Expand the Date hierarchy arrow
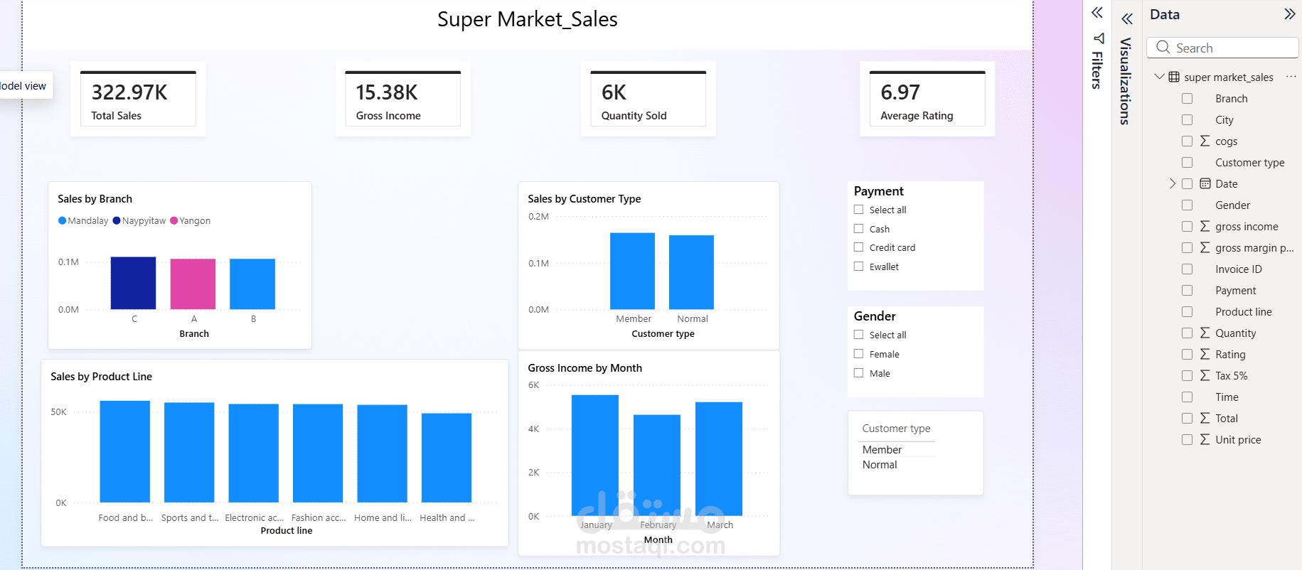Screen dimensions: 1302x570 (1173, 183)
